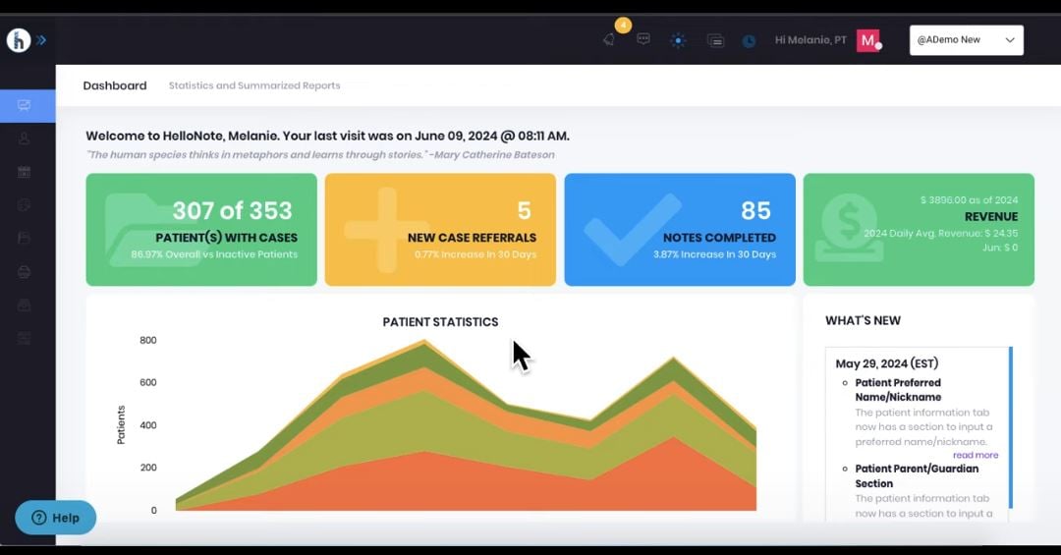1061x555 pixels.
Task: Click the Patient Statistics chart title
Action: pos(440,322)
